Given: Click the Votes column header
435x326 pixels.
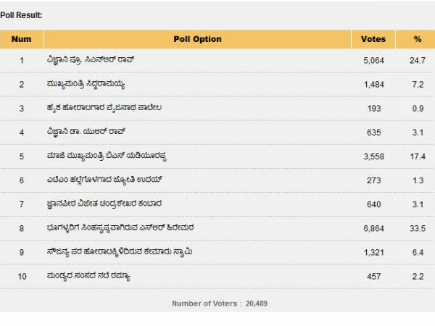Looking at the screenshot, I should 373,38.
